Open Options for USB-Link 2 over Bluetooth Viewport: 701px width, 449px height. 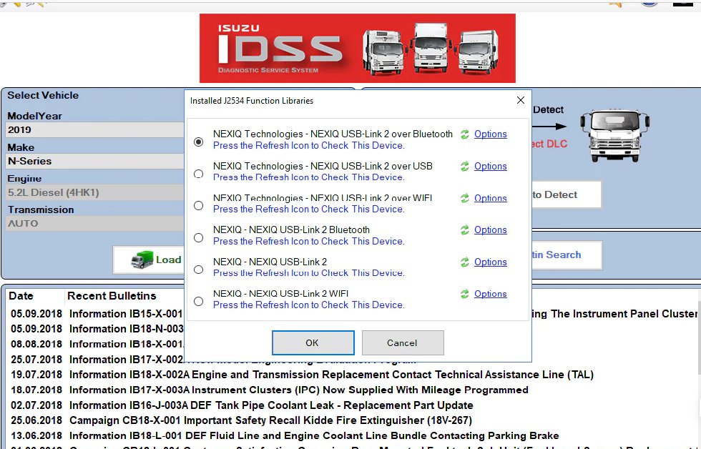coord(491,134)
